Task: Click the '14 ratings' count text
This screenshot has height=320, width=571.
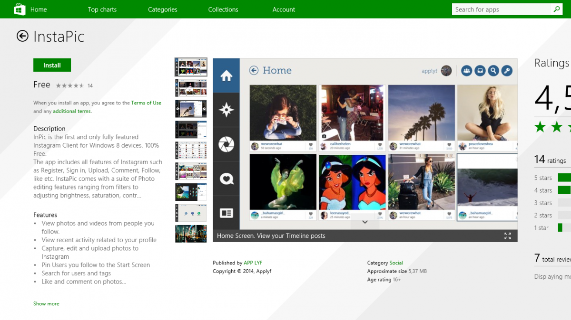Action: 550,160
